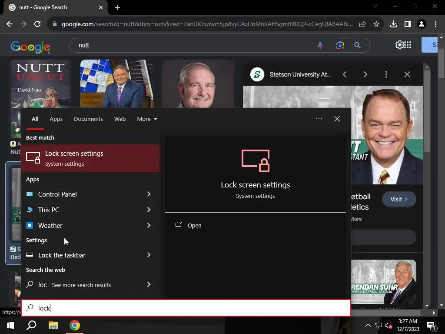Show next image in preview panel
The height and width of the screenshot is (334, 445).
365,74
